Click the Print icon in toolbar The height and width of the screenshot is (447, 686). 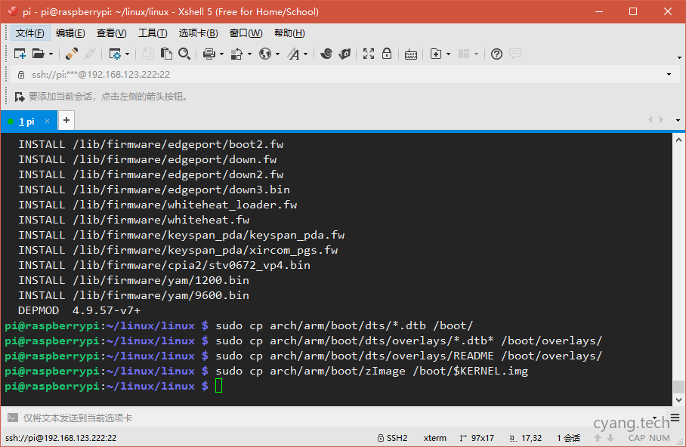pyautogui.click(x=209, y=54)
